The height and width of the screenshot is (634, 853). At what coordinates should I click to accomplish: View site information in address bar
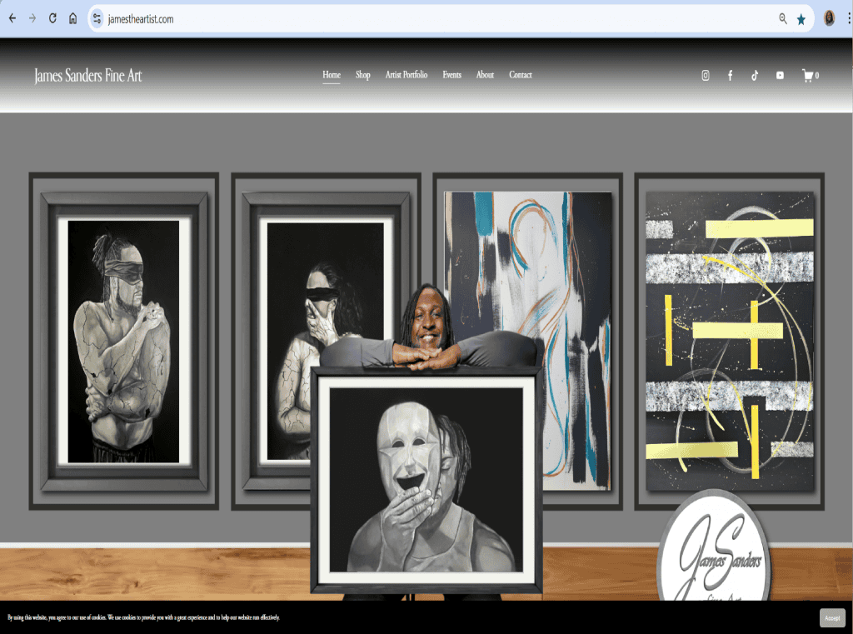pyautogui.click(x=97, y=18)
